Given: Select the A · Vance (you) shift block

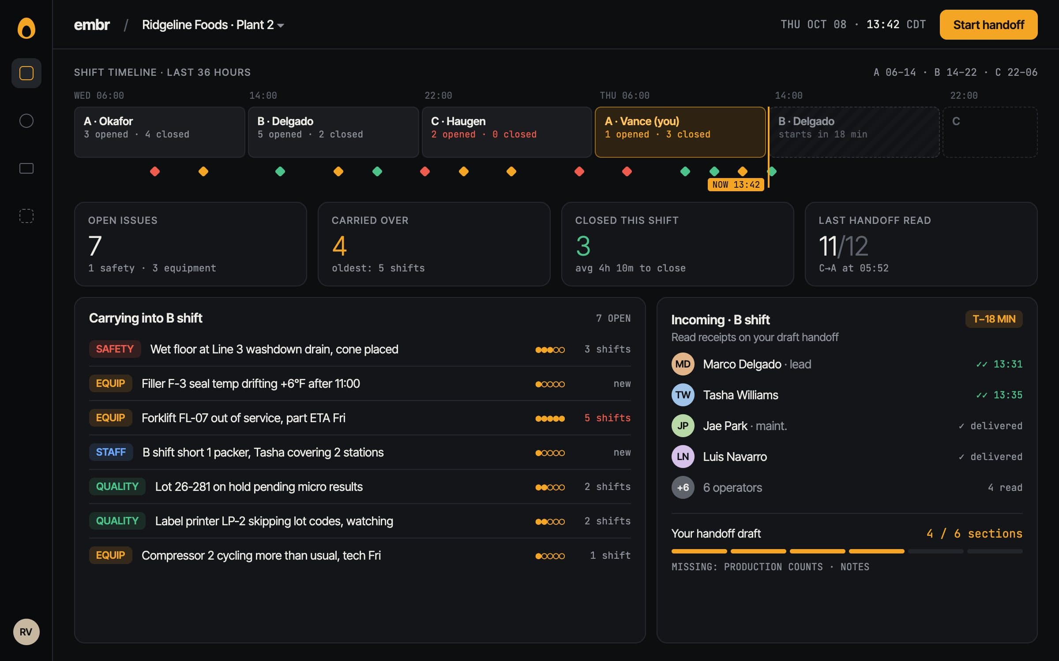Looking at the screenshot, I should pyautogui.click(x=680, y=132).
